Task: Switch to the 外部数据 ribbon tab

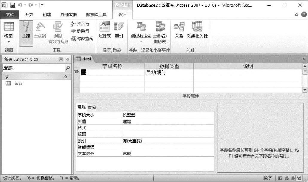Action: [68, 15]
